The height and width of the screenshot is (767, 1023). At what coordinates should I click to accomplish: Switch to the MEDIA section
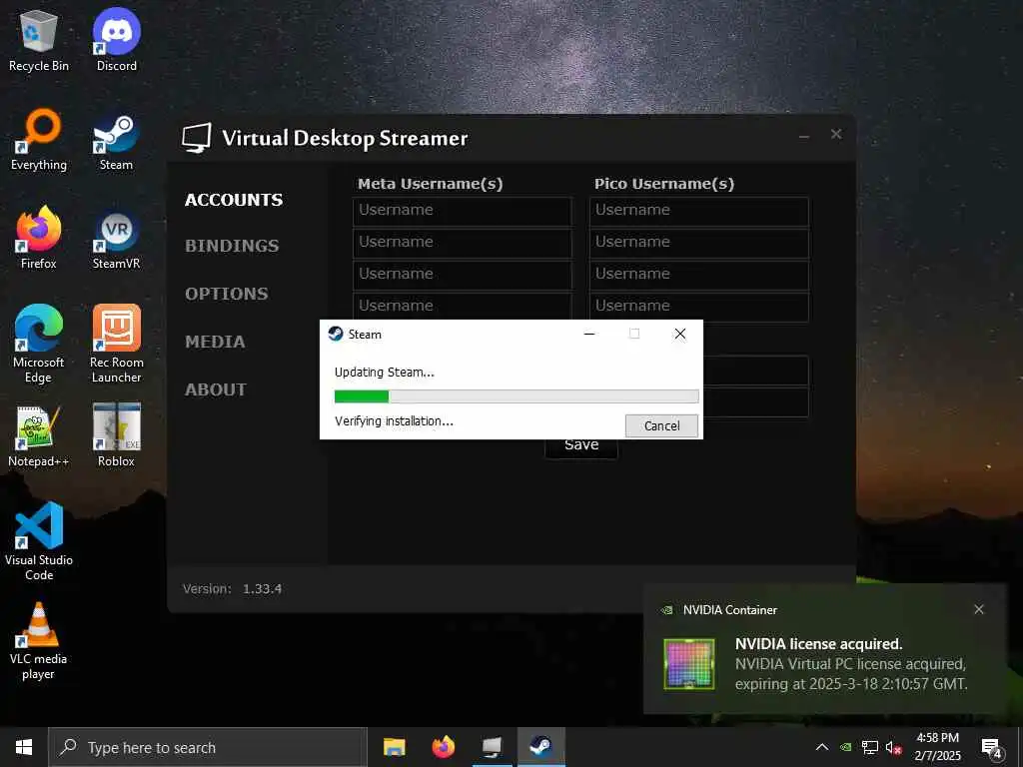tap(215, 342)
